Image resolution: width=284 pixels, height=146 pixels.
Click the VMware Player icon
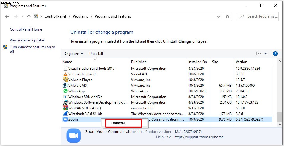[65, 80]
